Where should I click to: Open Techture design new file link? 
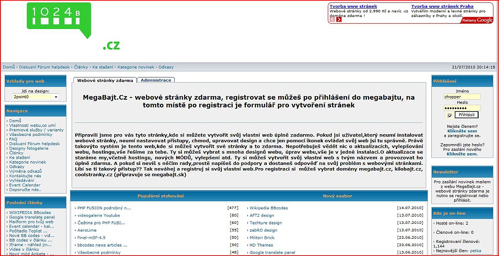tap(266, 222)
